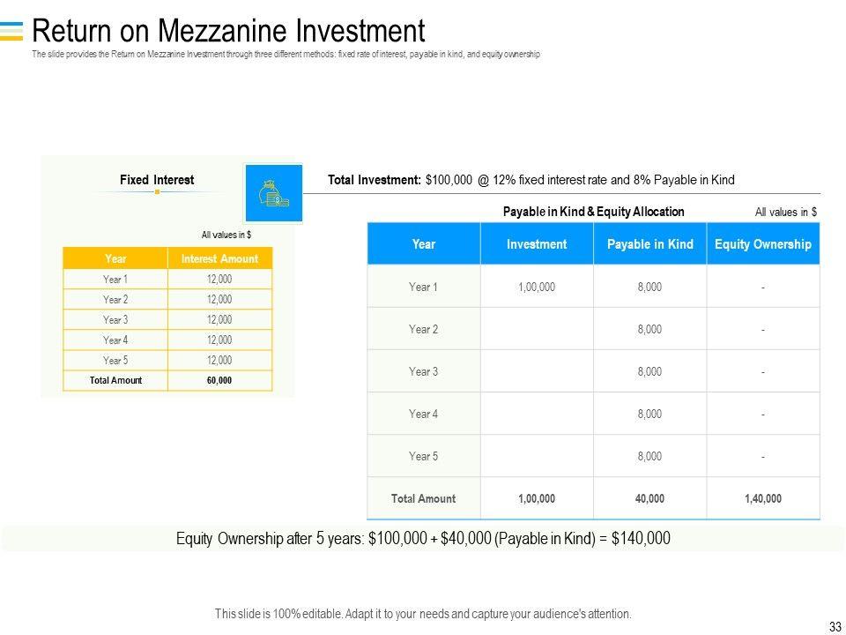Select 'Year 5' in the blue table
The image size is (846, 635).
pos(423,456)
